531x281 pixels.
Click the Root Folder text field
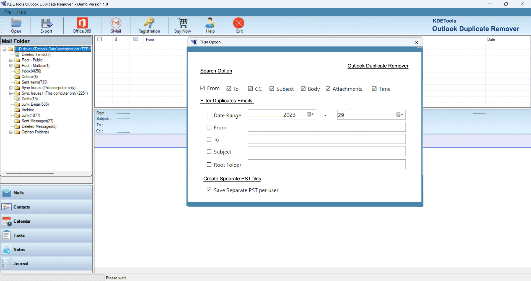pos(327,165)
